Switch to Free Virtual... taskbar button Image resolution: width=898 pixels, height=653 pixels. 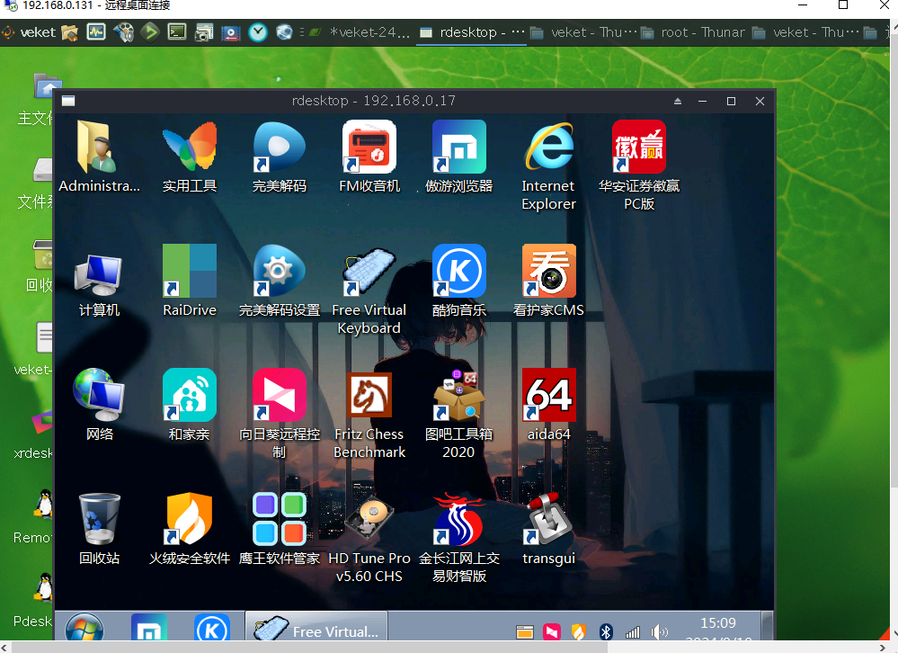[316, 627]
